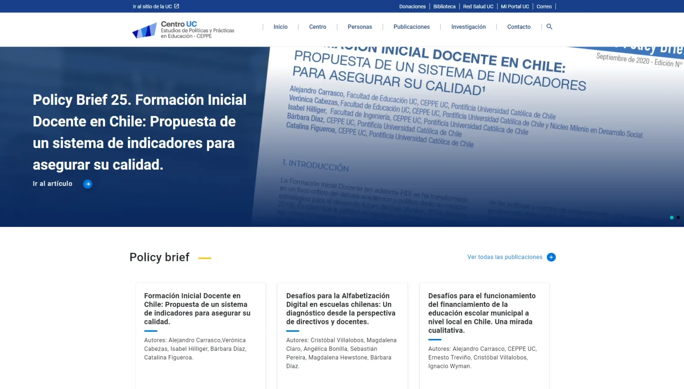Click the Donaciones link in top bar
Viewport: 684px width, 389px height.
(413, 6)
